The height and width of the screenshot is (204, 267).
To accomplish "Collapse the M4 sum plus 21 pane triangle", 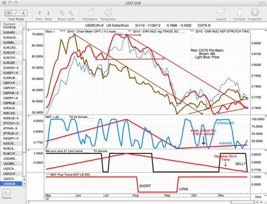I will pyautogui.click(x=29, y=150).
